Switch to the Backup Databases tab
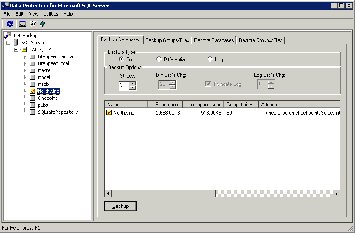The height and width of the screenshot is (233, 356). pos(121,39)
